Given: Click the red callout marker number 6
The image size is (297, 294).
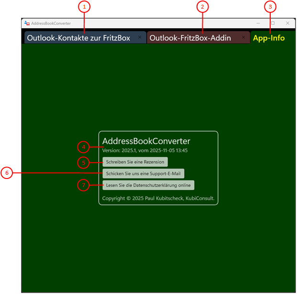Looking at the screenshot, I should point(6,173).
